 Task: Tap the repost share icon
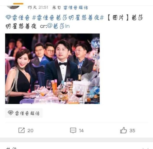[21, 130]
